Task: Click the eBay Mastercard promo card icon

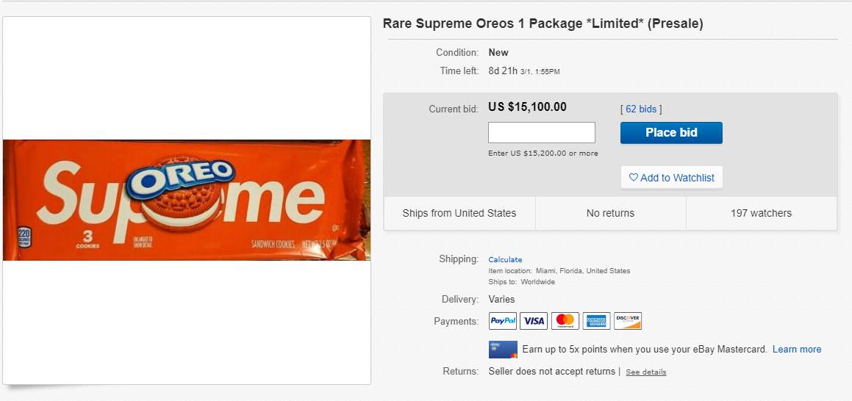Action: (503, 350)
